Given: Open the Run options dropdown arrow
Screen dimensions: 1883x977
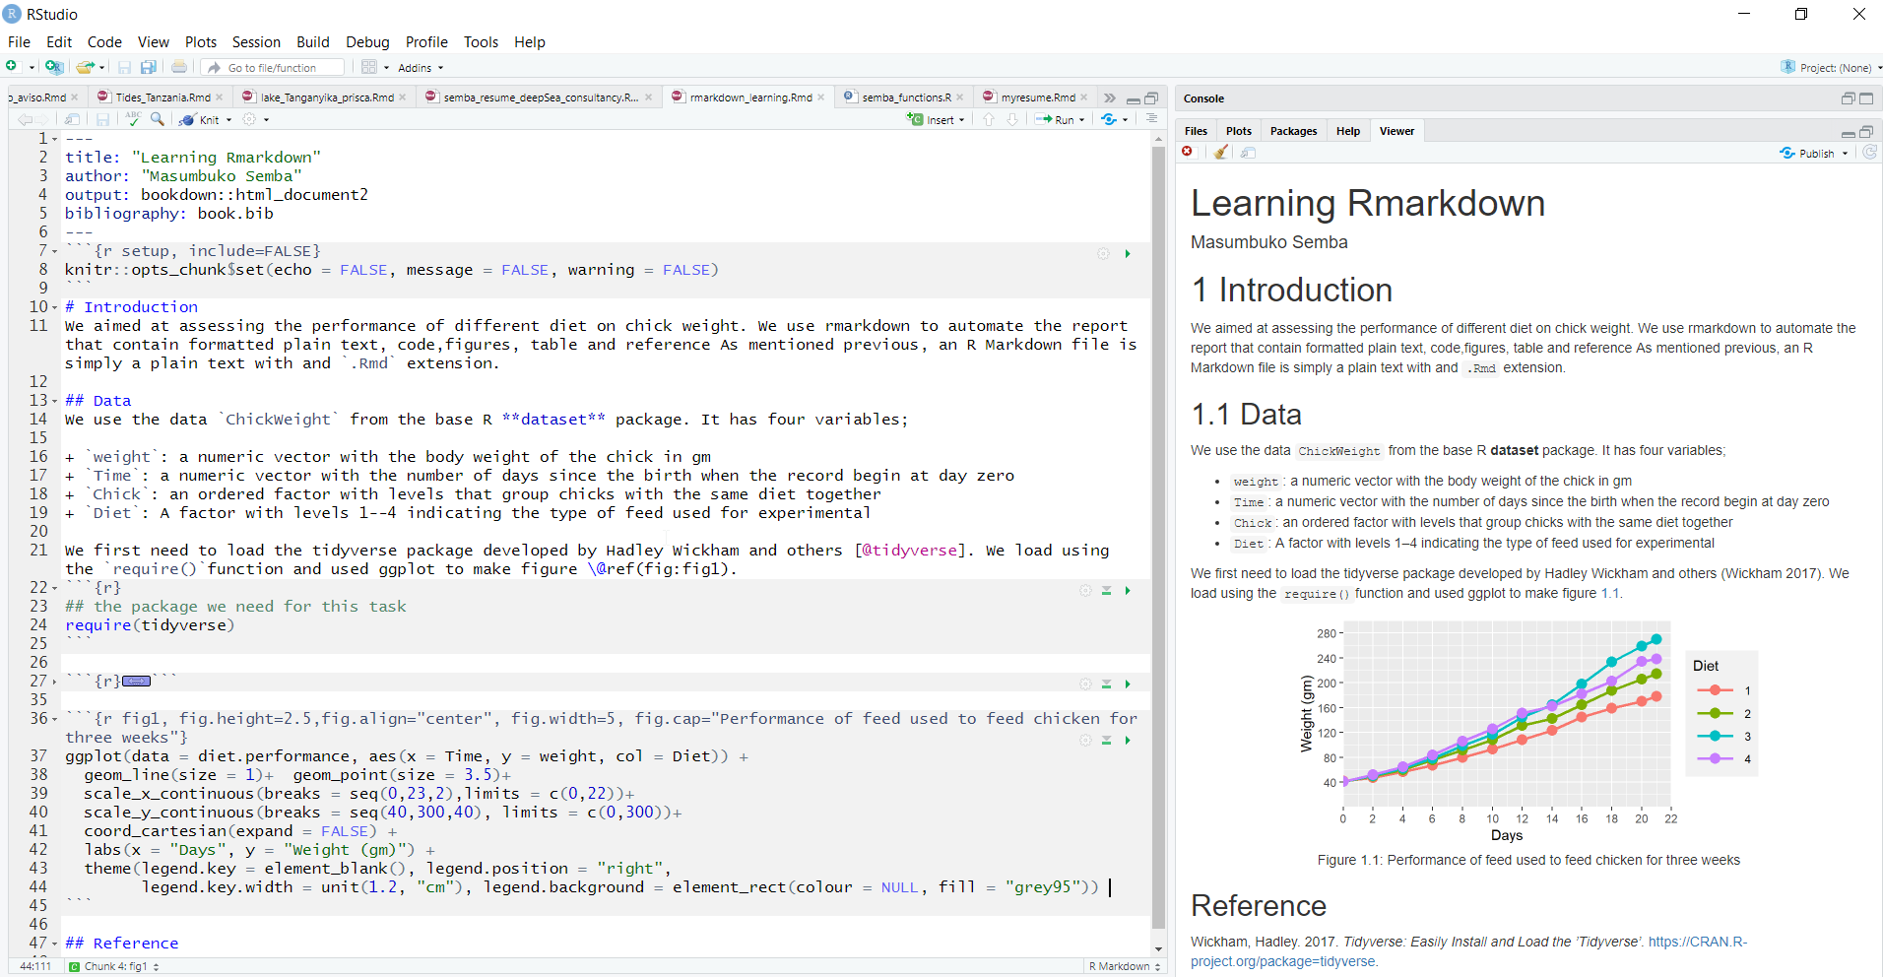Looking at the screenshot, I should click(1082, 120).
